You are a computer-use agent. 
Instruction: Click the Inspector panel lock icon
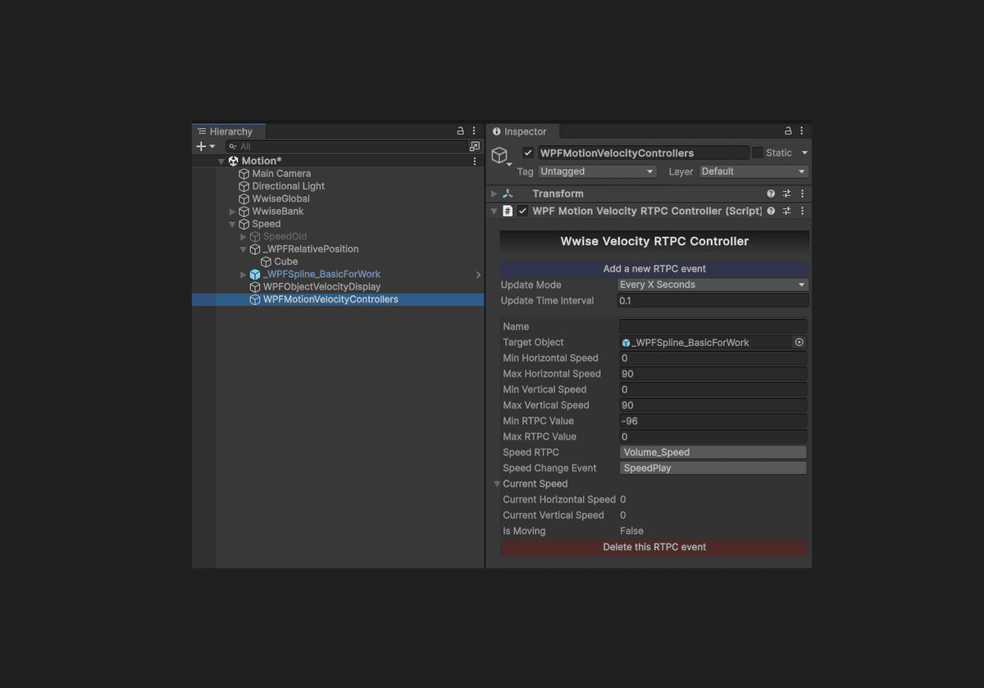tap(788, 131)
